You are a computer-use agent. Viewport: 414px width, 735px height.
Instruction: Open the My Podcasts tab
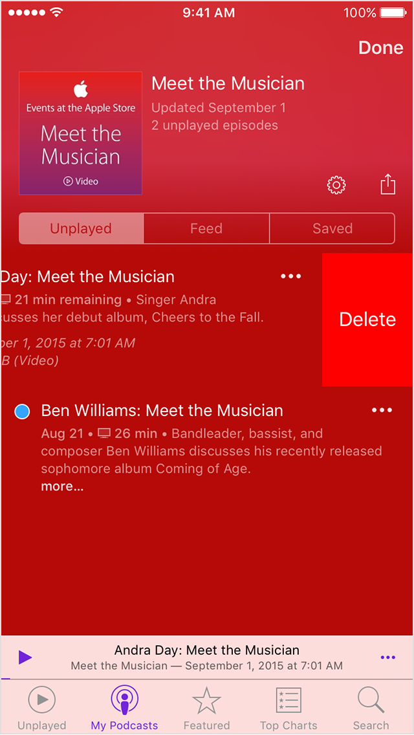pos(124,708)
